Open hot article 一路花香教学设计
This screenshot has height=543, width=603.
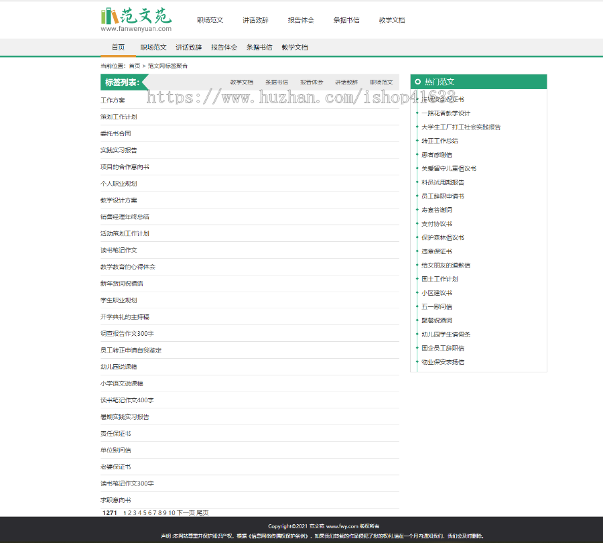[446, 113]
